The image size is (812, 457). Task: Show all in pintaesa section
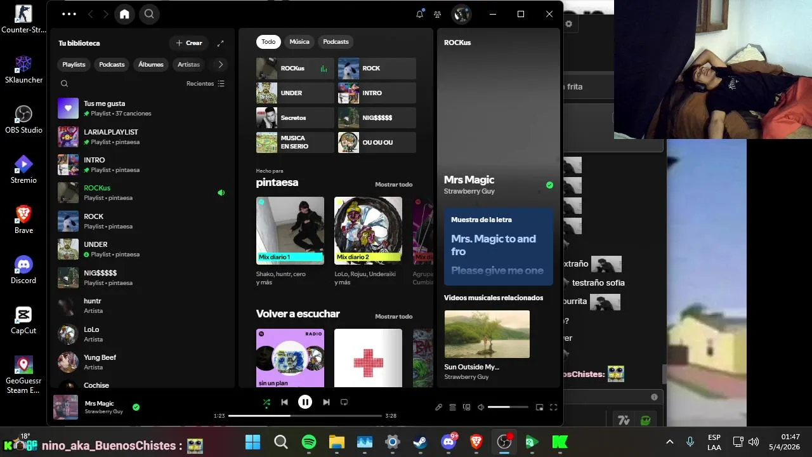pos(393,185)
